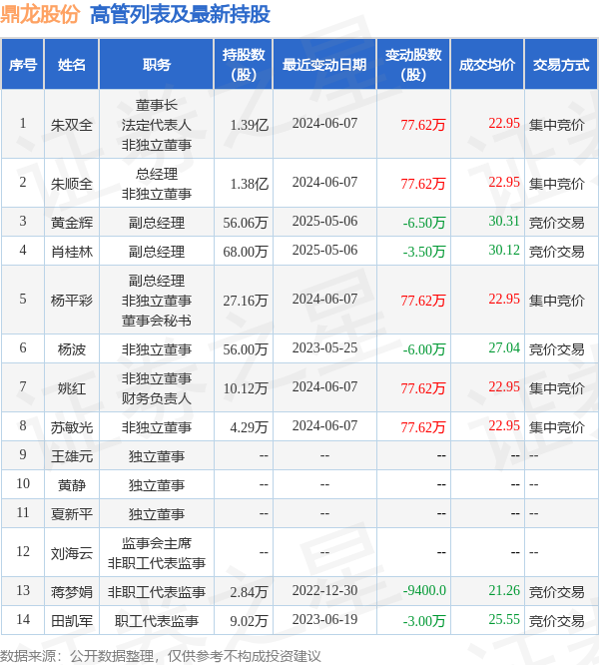Click the 68.00万 shareholding value
This screenshot has height=665, width=599.
pyautogui.click(x=246, y=252)
